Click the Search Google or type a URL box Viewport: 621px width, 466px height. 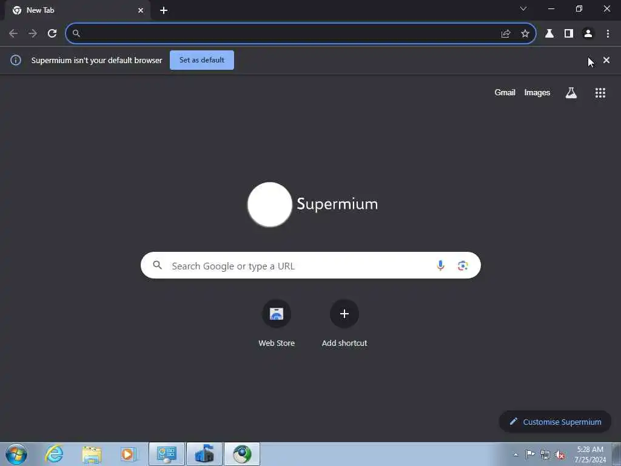pyautogui.click(x=310, y=266)
